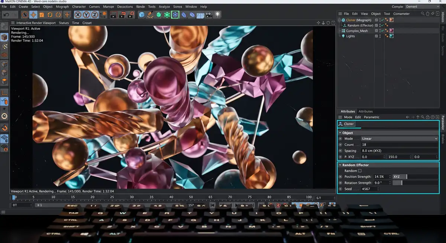
Task: Click the Parametric button in Attributes
Action: point(372,117)
